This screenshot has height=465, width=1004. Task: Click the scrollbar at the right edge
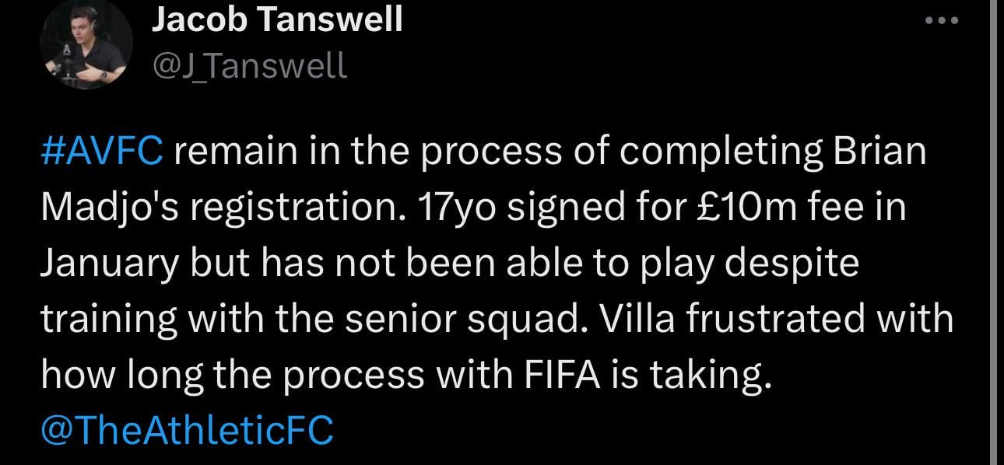coord(998,233)
